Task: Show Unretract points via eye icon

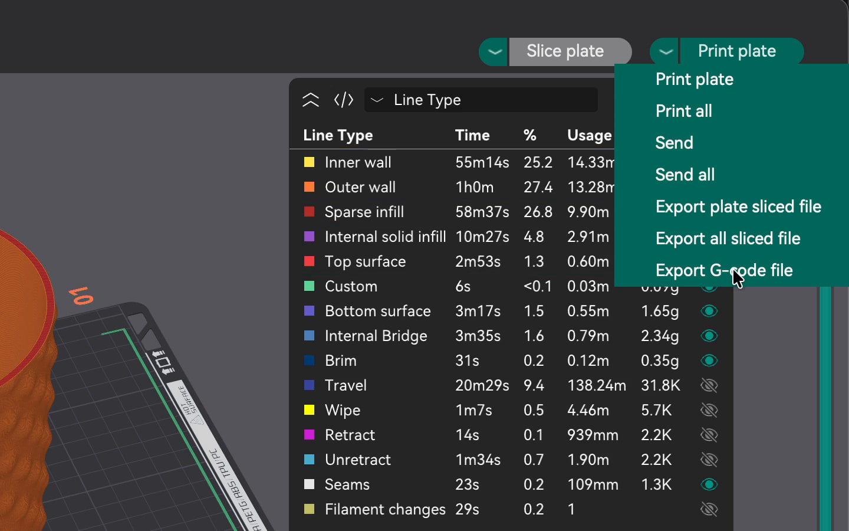Action: (x=709, y=460)
